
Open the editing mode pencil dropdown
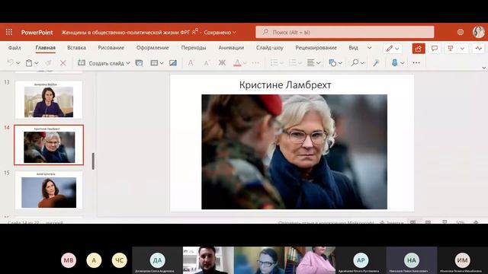(x=393, y=48)
